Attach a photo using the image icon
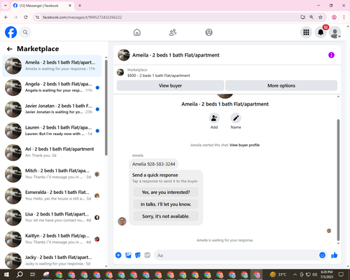The image size is (350, 280). tap(128, 255)
